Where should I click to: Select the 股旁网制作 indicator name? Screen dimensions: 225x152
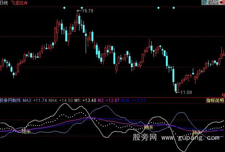[x=11, y=100]
